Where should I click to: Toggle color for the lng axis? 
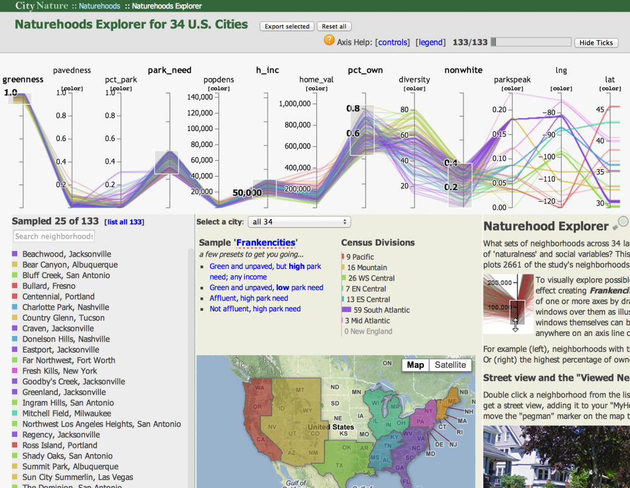pos(561,89)
